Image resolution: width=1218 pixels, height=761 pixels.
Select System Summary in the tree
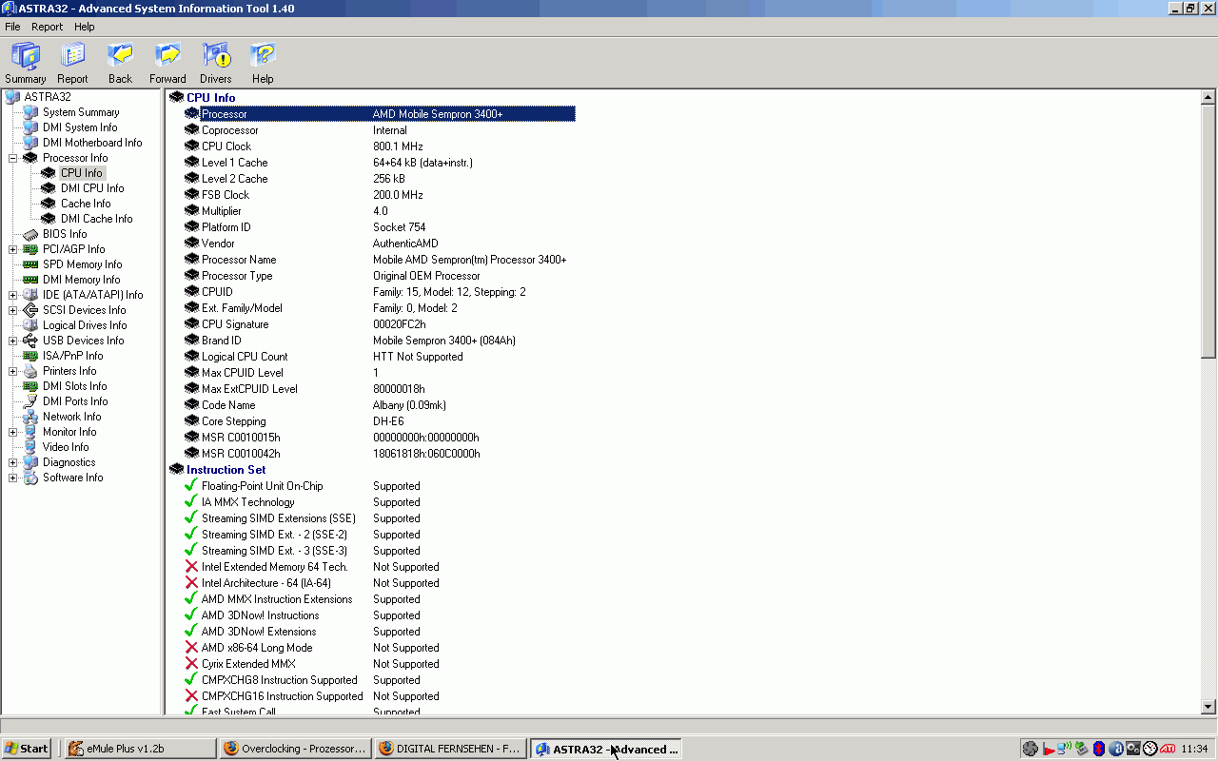[x=81, y=112]
